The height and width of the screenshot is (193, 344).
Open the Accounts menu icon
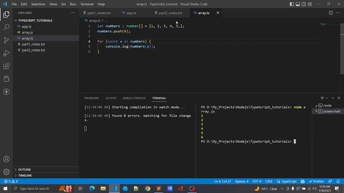(x=6, y=159)
